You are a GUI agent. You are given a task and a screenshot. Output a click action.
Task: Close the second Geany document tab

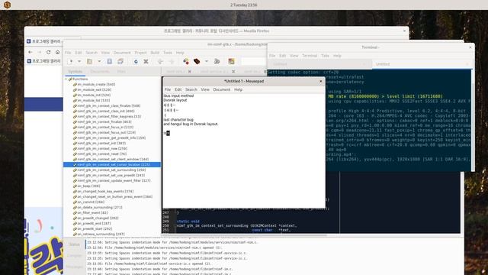[233, 71]
